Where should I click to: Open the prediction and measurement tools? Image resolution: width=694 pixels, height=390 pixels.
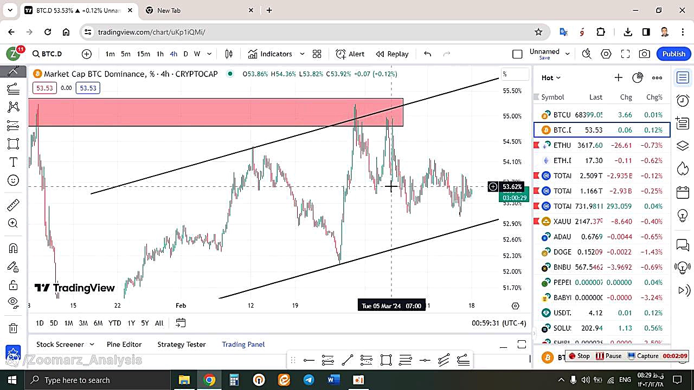click(x=13, y=126)
